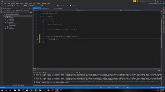Open the File menu
This screenshot has width=165, height=92.
click(2, 4)
